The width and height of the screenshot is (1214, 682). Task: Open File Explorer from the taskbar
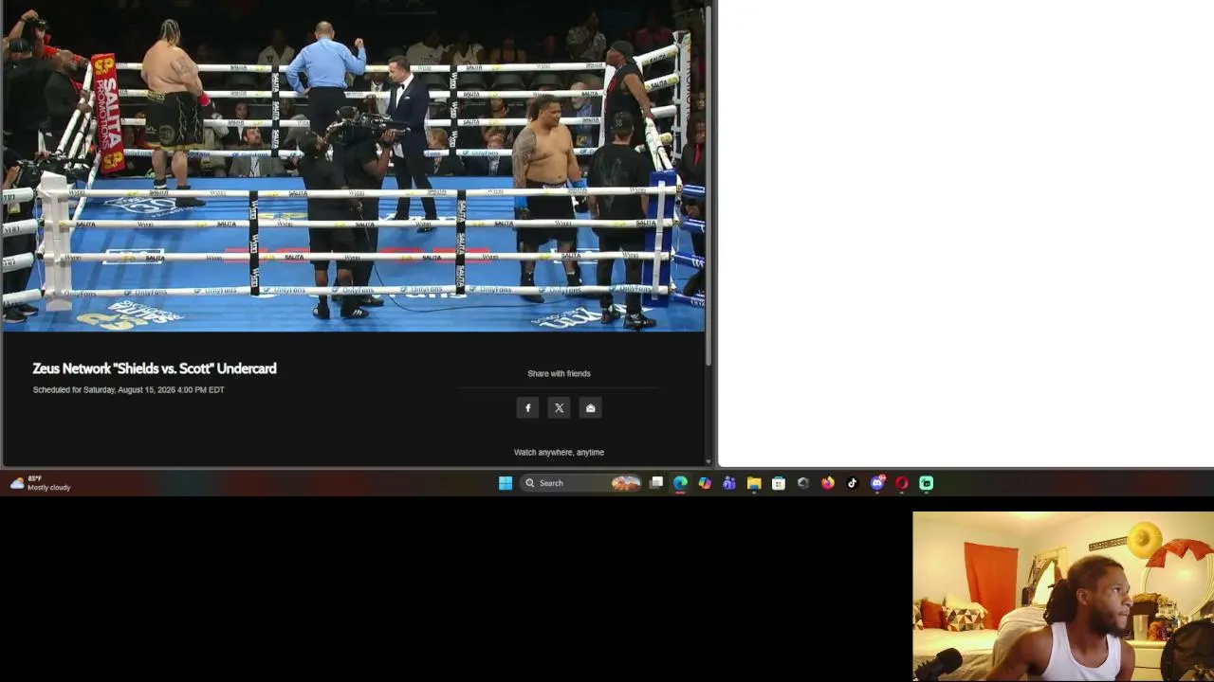(754, 483)
